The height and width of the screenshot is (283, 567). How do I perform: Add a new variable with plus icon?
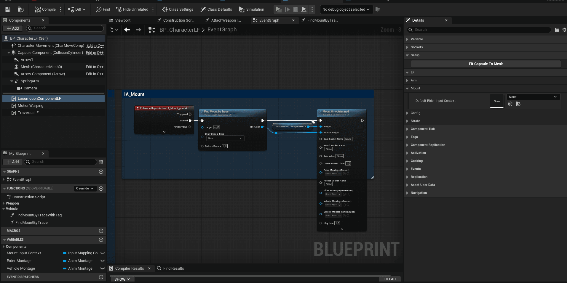101,240
